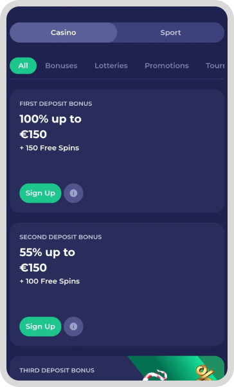This screenshot has width=234, height=387.
Task: Click the '100% up to €150' heading
Action: click(x=50, y=126)
